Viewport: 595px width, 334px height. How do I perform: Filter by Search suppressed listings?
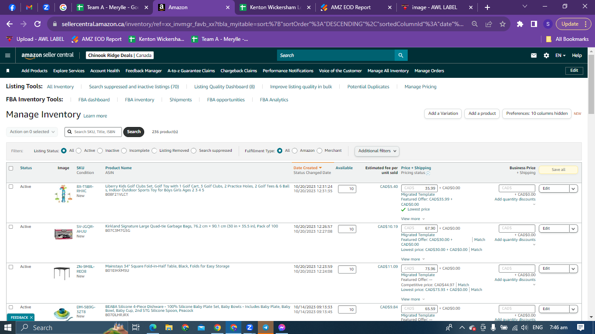click(194, 151)
